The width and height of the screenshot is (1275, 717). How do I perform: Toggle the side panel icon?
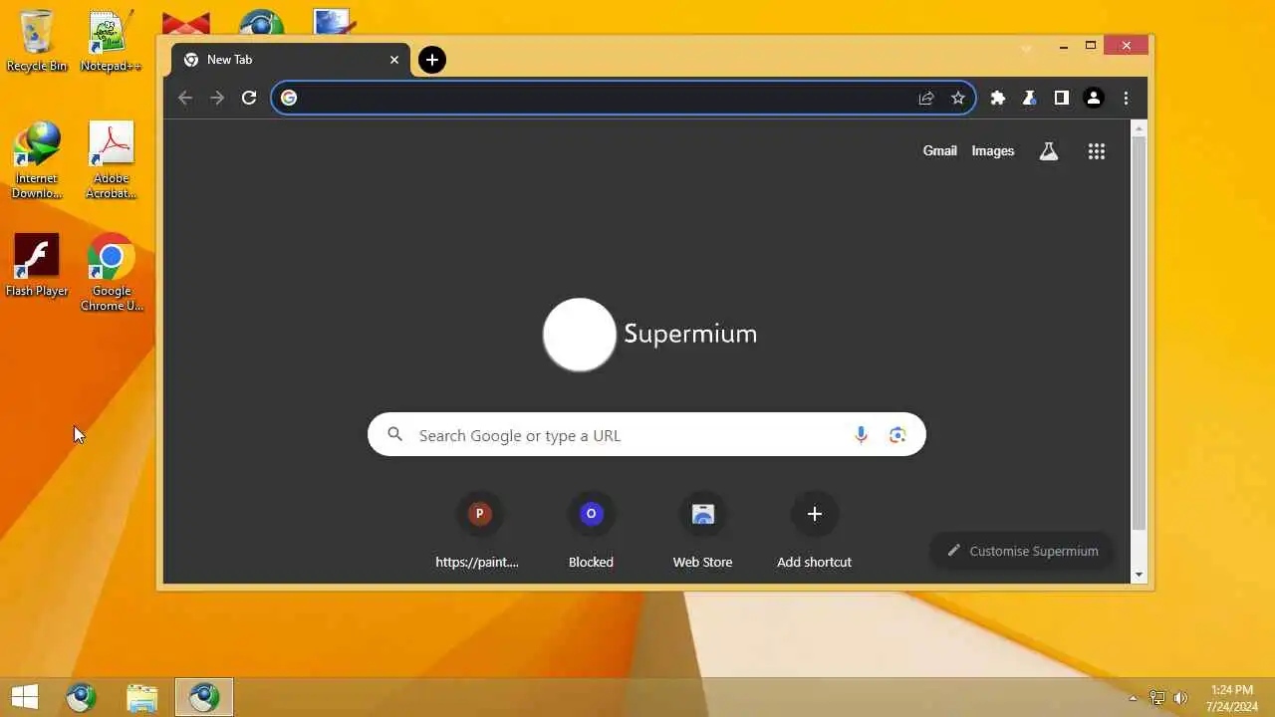tap(1062, 98)
